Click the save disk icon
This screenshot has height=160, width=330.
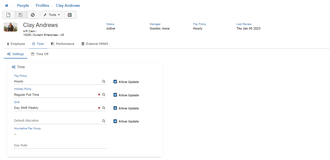pyautogui.click(x=21, y=15)
